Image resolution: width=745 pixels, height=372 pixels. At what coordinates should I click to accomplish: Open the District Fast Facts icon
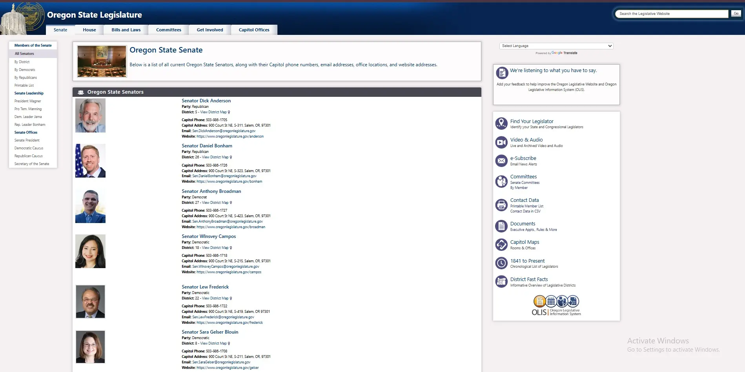click(x=501, y=281)
